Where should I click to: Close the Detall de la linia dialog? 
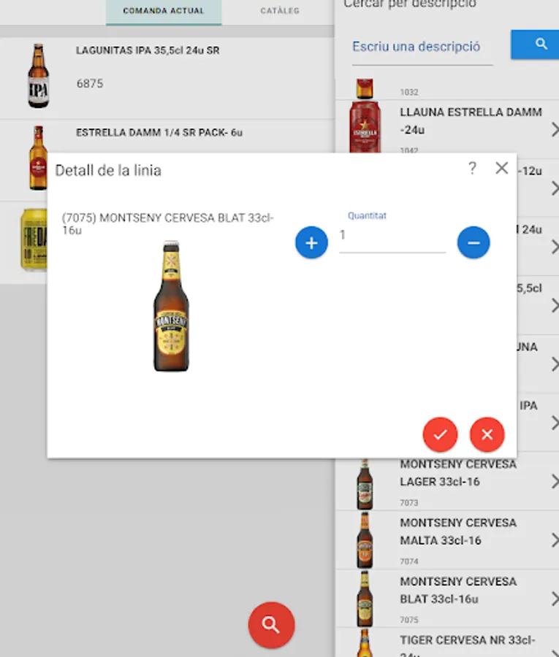click(501, 169)
